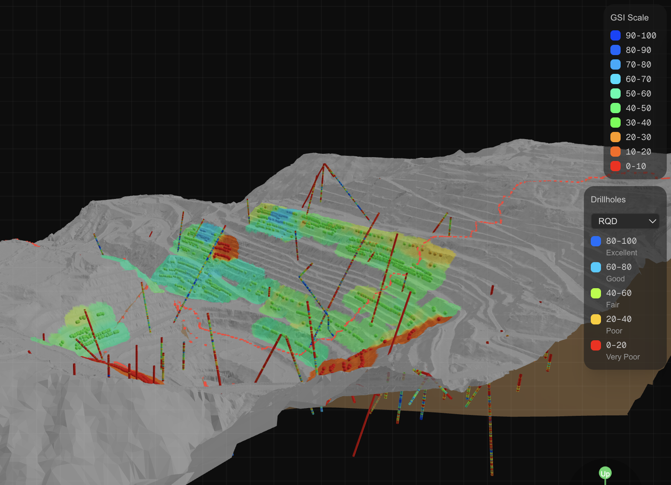
Task: Click the 'Good' RQD rating text
Action: click(615, 279)
